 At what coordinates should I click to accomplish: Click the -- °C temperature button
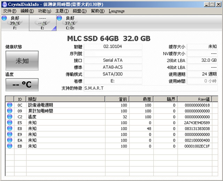(22, 85)
